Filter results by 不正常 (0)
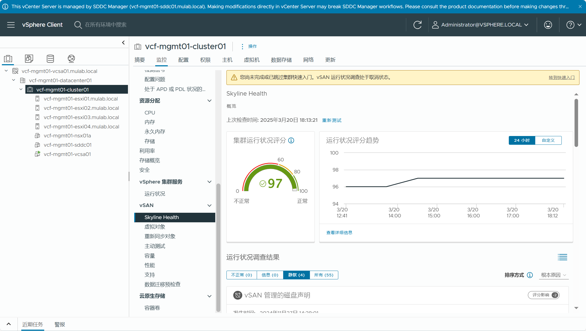Screen dimensions: 586x331 click(241, 275)
